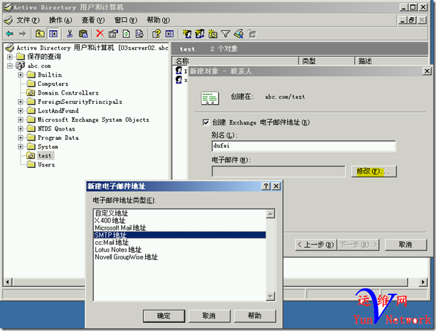The height and width of the screenshot is (331, 436).
Task: Click the create new group icon
Action: 199,34
